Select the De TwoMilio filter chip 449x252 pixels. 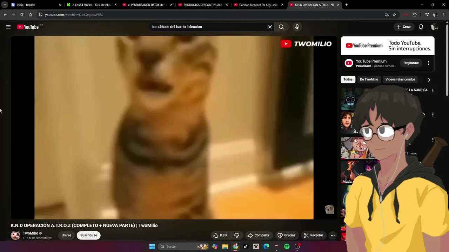tap(369, 79)
